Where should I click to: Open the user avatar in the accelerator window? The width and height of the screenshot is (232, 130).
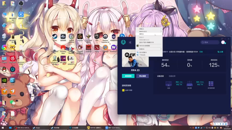coord(223,42)
